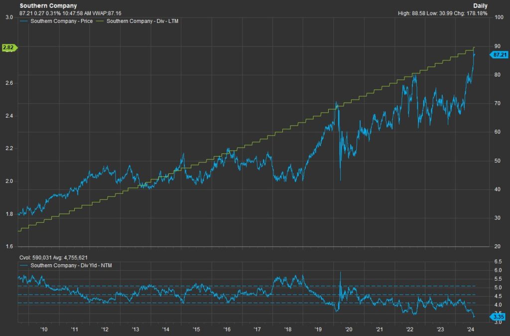This screenshot has width=510, height=336.
Task: Select the Southern Company - Div Yld - NTM legend entry
Action: tap(71, 265)
